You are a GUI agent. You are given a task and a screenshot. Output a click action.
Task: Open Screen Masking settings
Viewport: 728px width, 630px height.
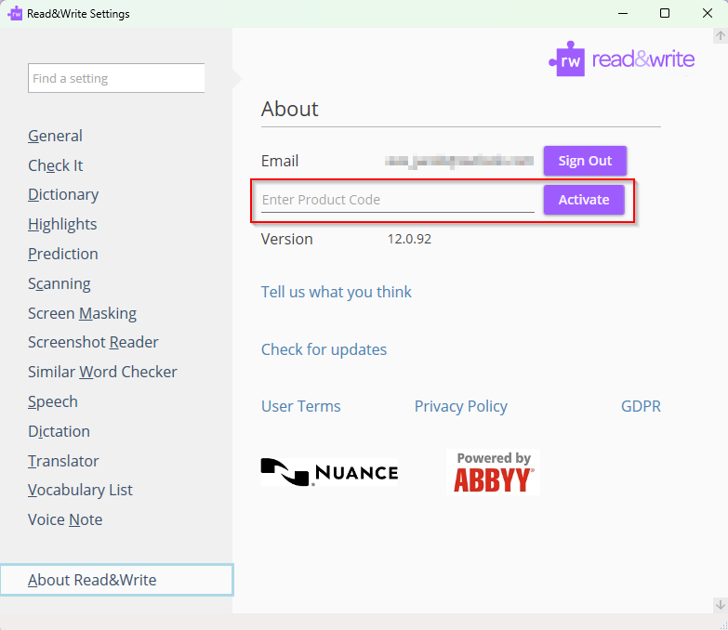[x=82, y=313]
